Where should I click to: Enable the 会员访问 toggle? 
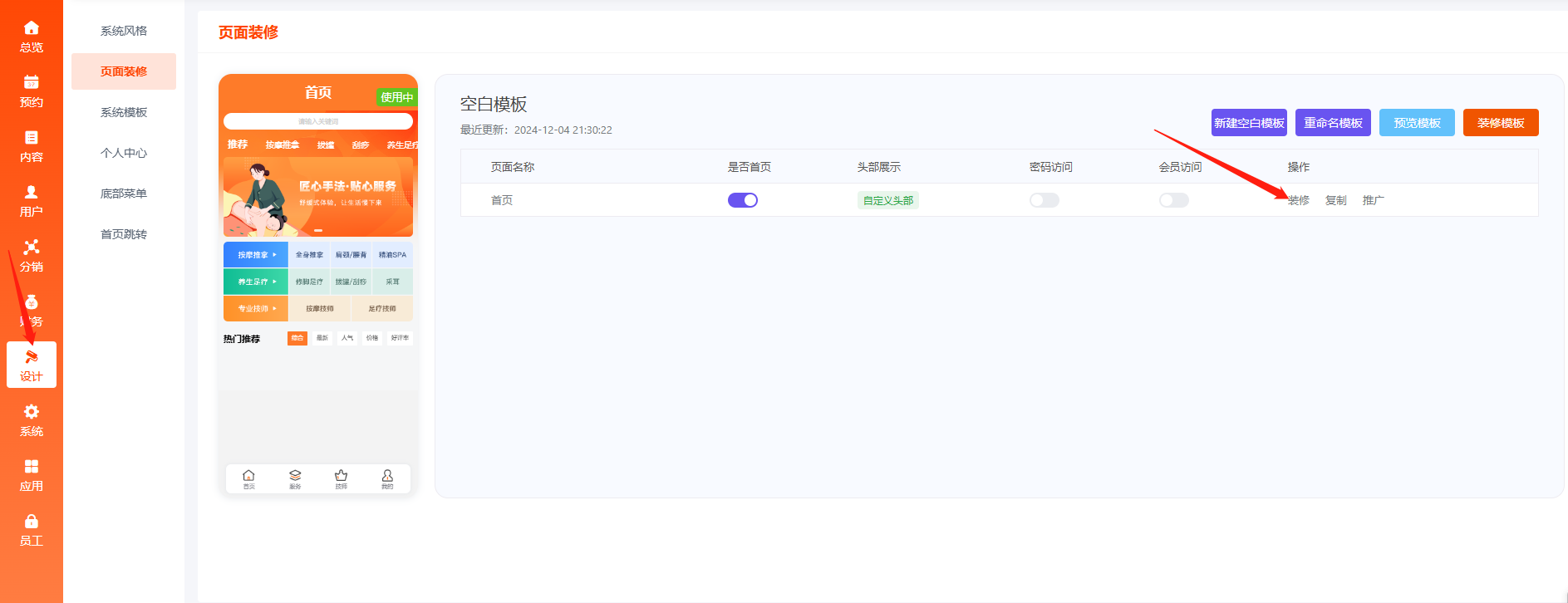pyautogui.click(x=1173, y=200)
